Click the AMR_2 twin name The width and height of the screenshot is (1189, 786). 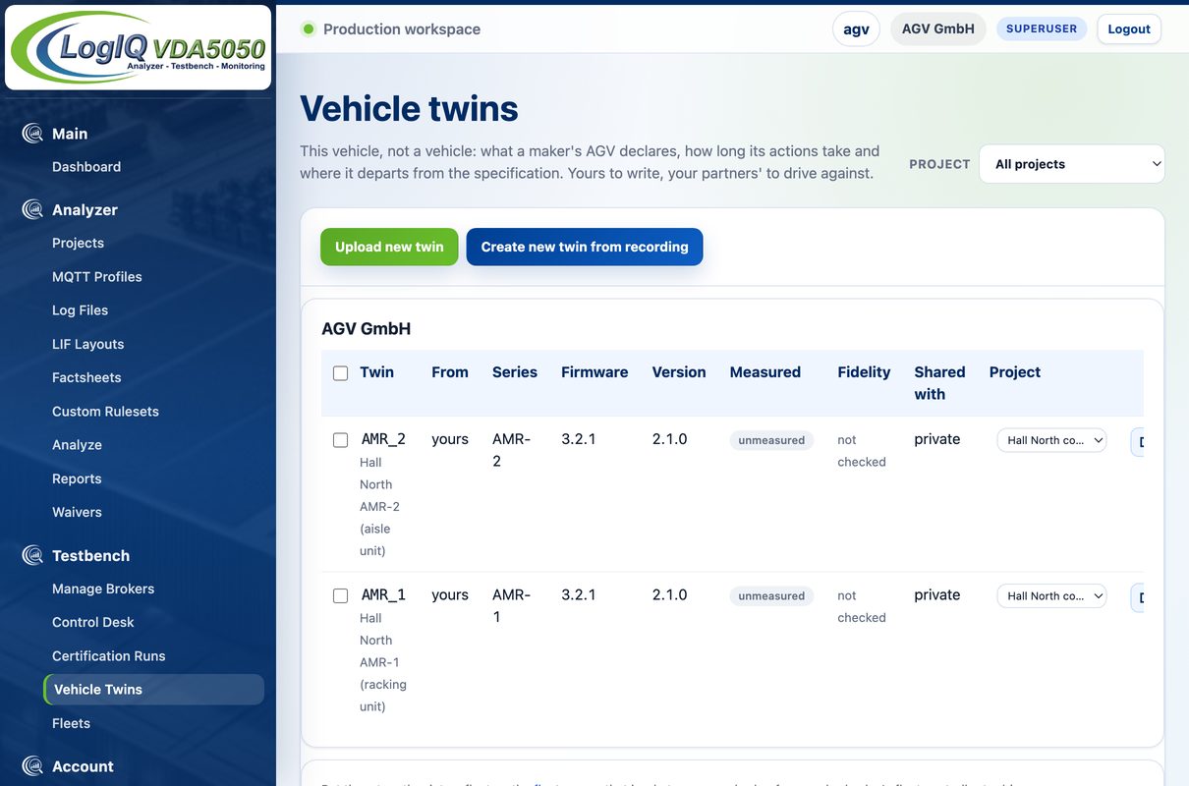pos(383,439)
